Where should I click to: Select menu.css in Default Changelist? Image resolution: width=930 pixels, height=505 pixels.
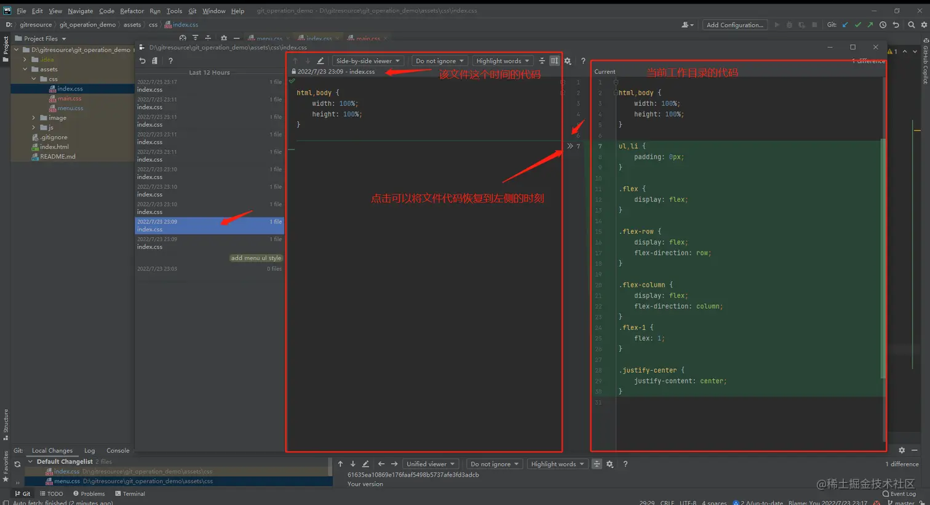point(178,482)
